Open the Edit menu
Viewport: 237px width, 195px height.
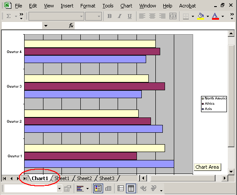[33, 6]
